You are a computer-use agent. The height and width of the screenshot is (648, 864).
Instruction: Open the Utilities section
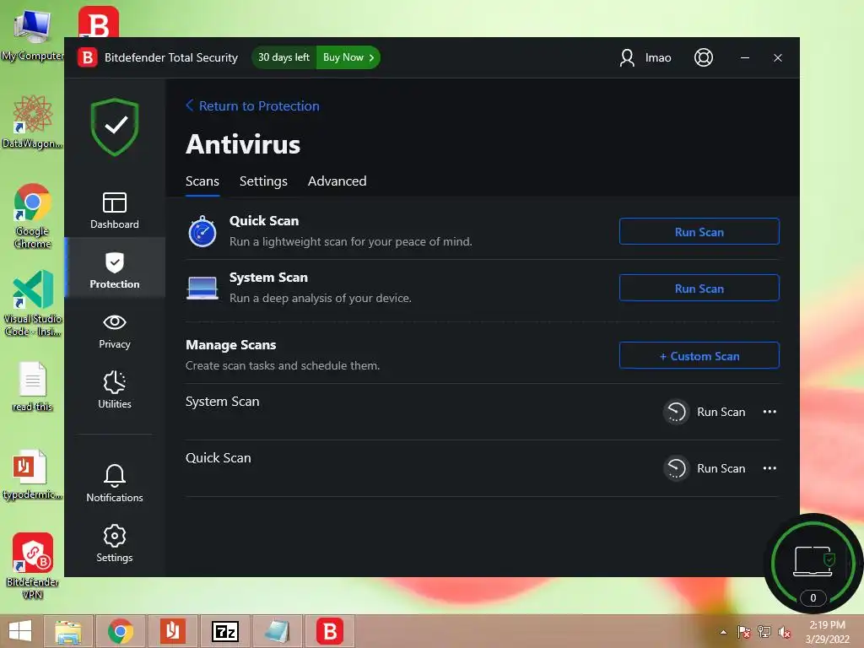coord(115,390)
